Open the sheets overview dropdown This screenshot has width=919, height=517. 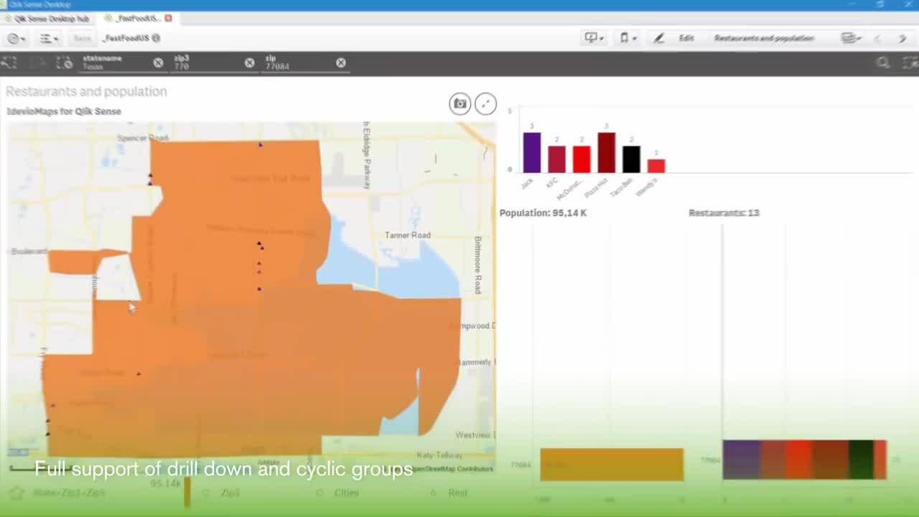click(851, 38)
